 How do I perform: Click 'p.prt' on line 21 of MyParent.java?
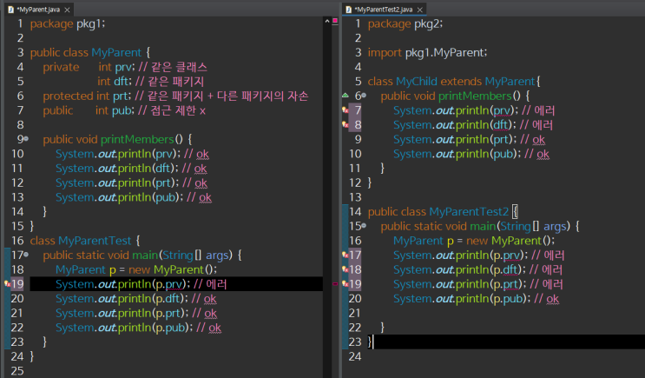click(x=168, y=313)
